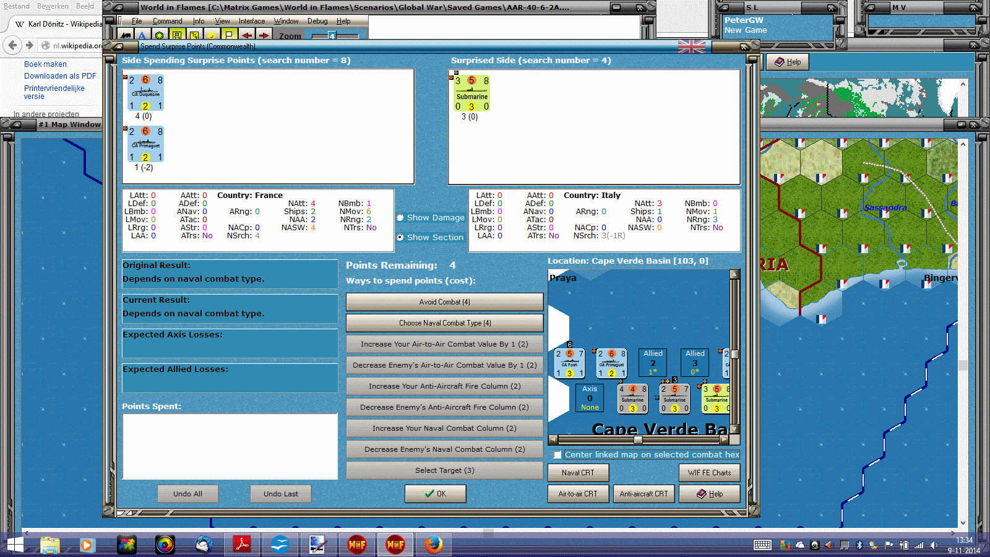Image resolution: width=990 pixels, height=557 pixels.
Task: Open the Anti-aircraft CRT chart
Action: (x=643, y=494)
